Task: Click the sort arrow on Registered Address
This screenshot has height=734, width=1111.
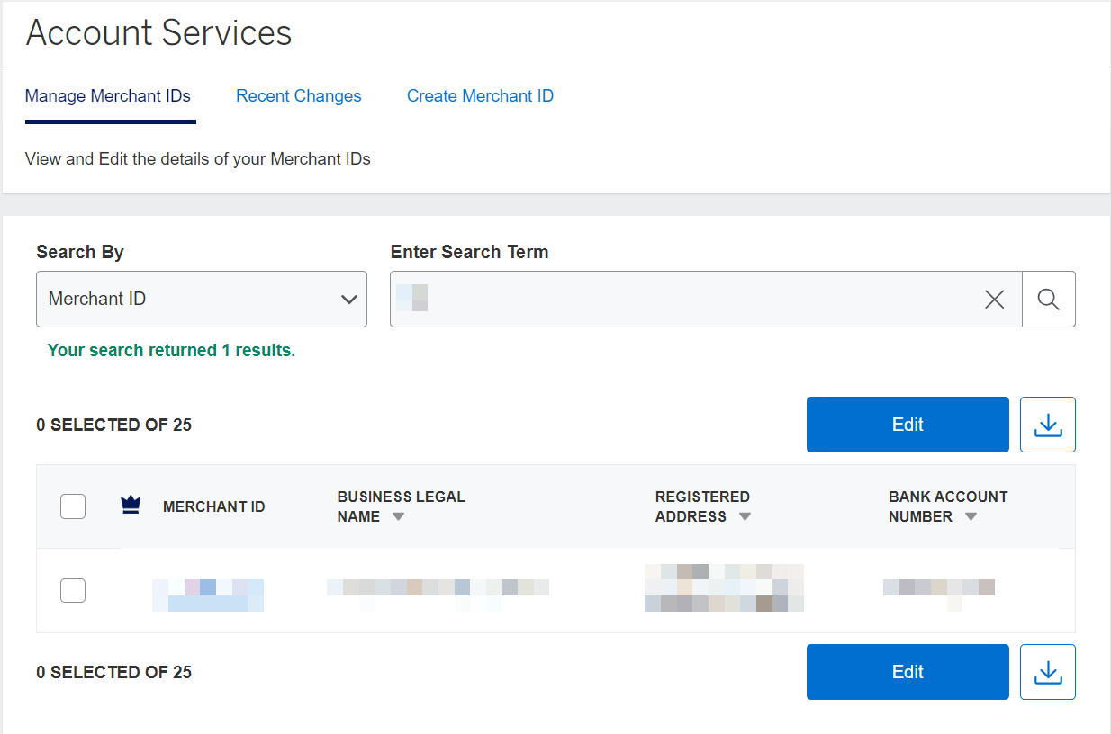Action: tap(745, 516)
